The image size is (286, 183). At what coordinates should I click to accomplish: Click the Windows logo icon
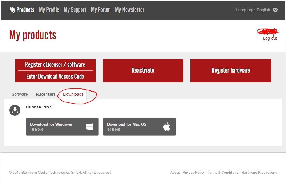point(89,127)
